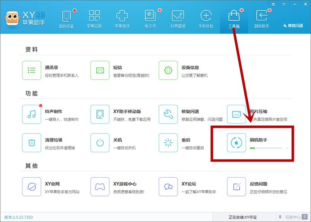This screenshot has width=311, height=222.
Task: Click 找出垃圾并清理掉 description
Action: pyautogui.click(x=60, y=148)
